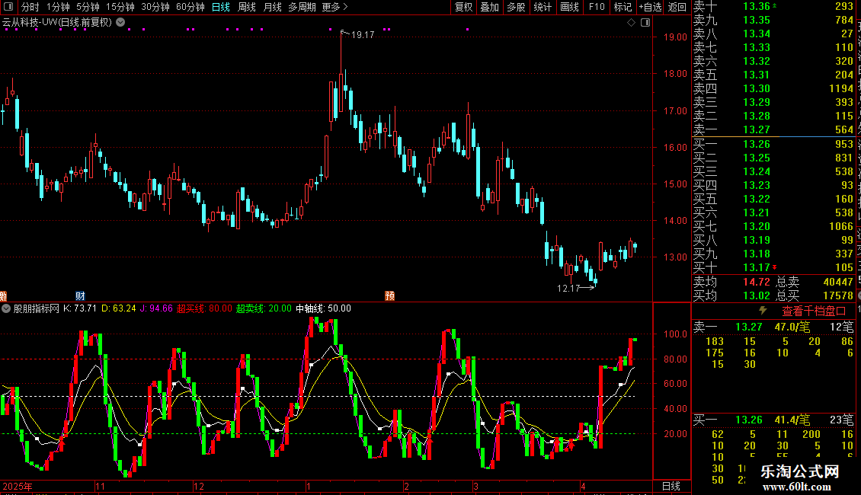The width and height of the screenshot is (861, 495).
Task: Click 买均 average price 13.02
Action: (756, 295)
